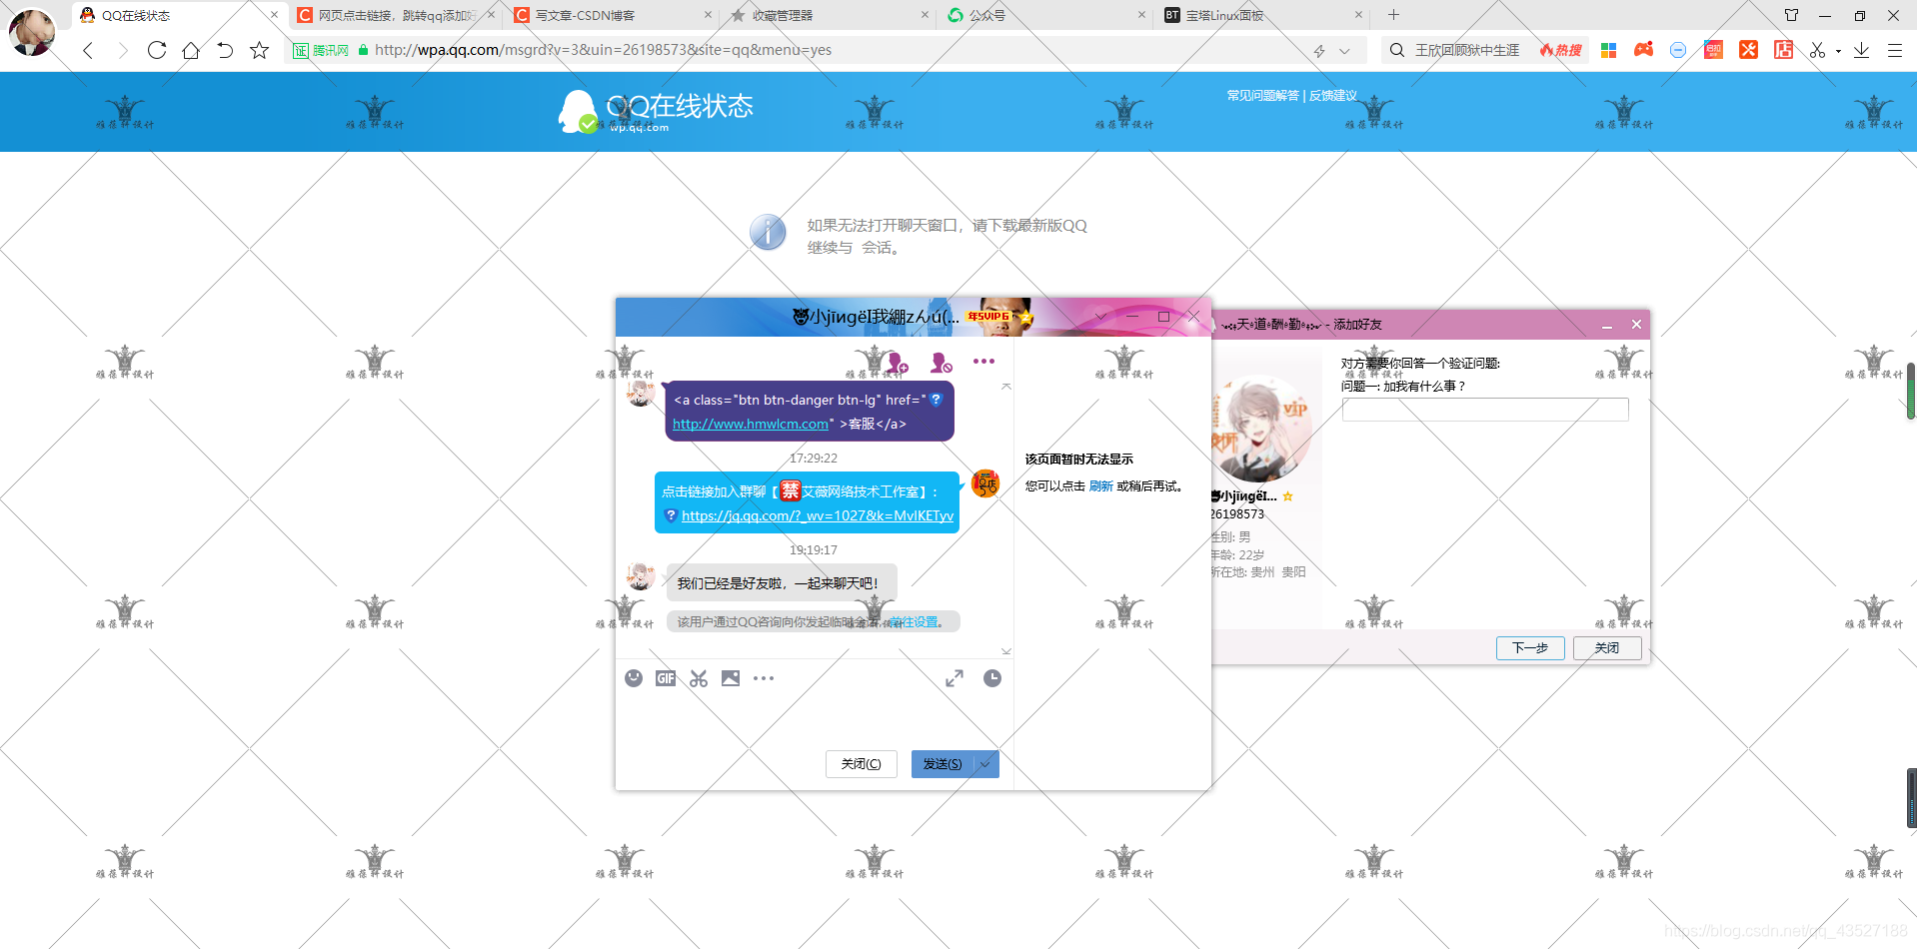Click the user profile avatar in browser
The height and width of the screenshot is (949, 1917).
tap(32, 32)
